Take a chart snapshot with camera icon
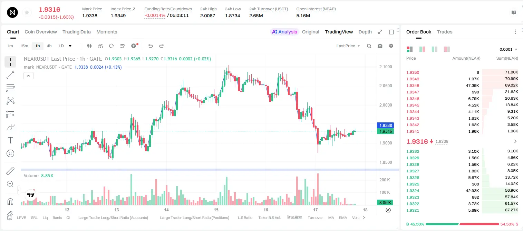The image size is (523, 231). coord(380,46)
